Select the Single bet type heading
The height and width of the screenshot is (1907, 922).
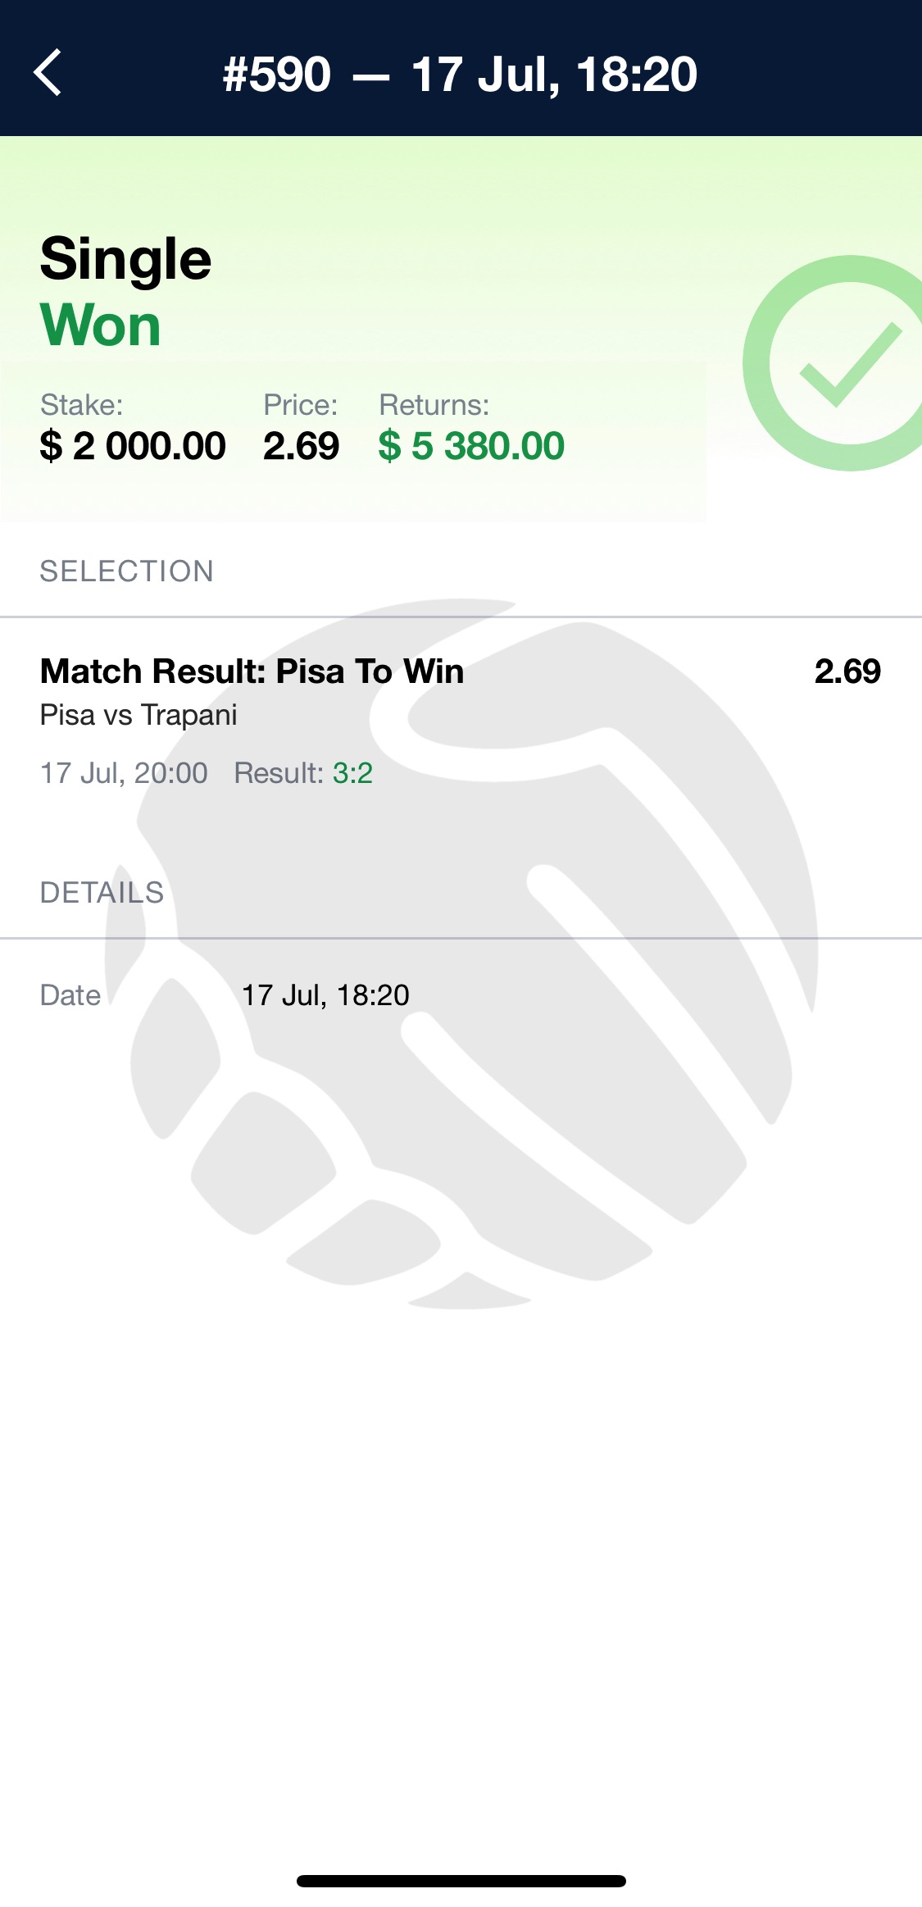coord(126,259)
